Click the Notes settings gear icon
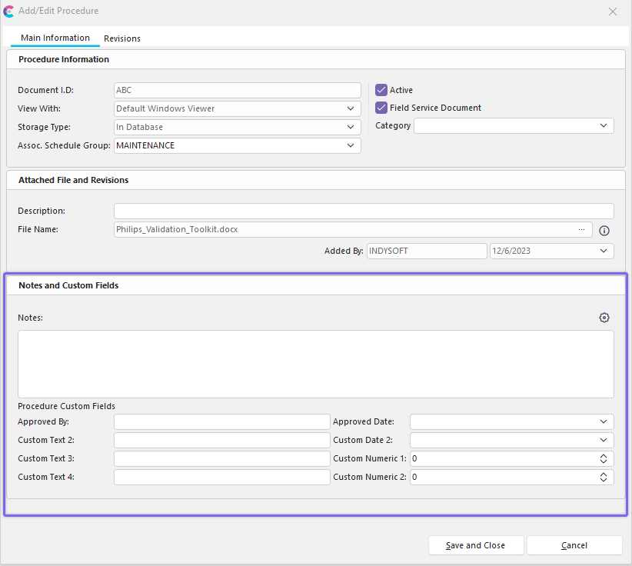The height and width of the screenshot is (566, 632). coord(604,318)
